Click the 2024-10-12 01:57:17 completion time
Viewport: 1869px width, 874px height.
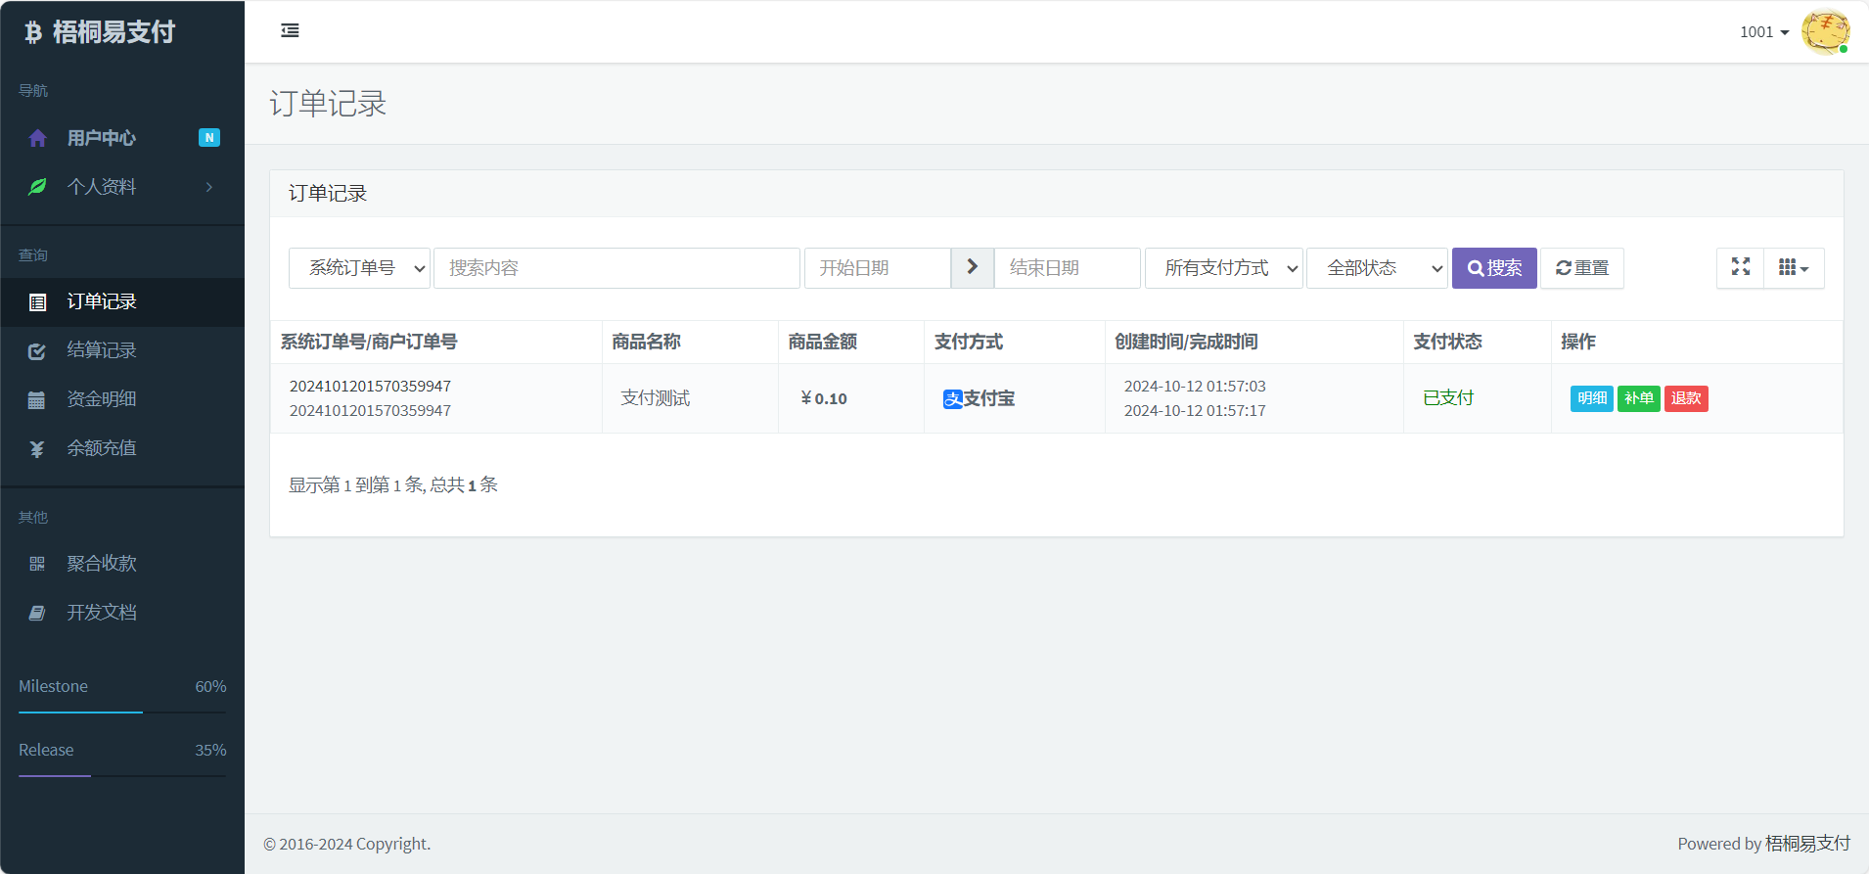click(1195, 411)
